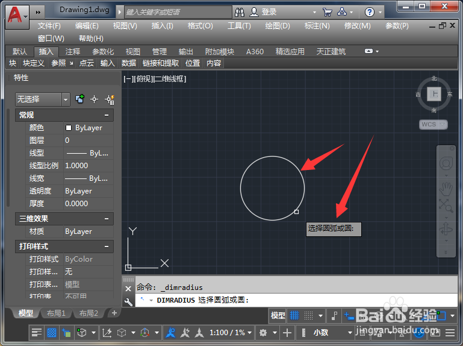Select the Orbit tool in nav bar

point(446,229)
